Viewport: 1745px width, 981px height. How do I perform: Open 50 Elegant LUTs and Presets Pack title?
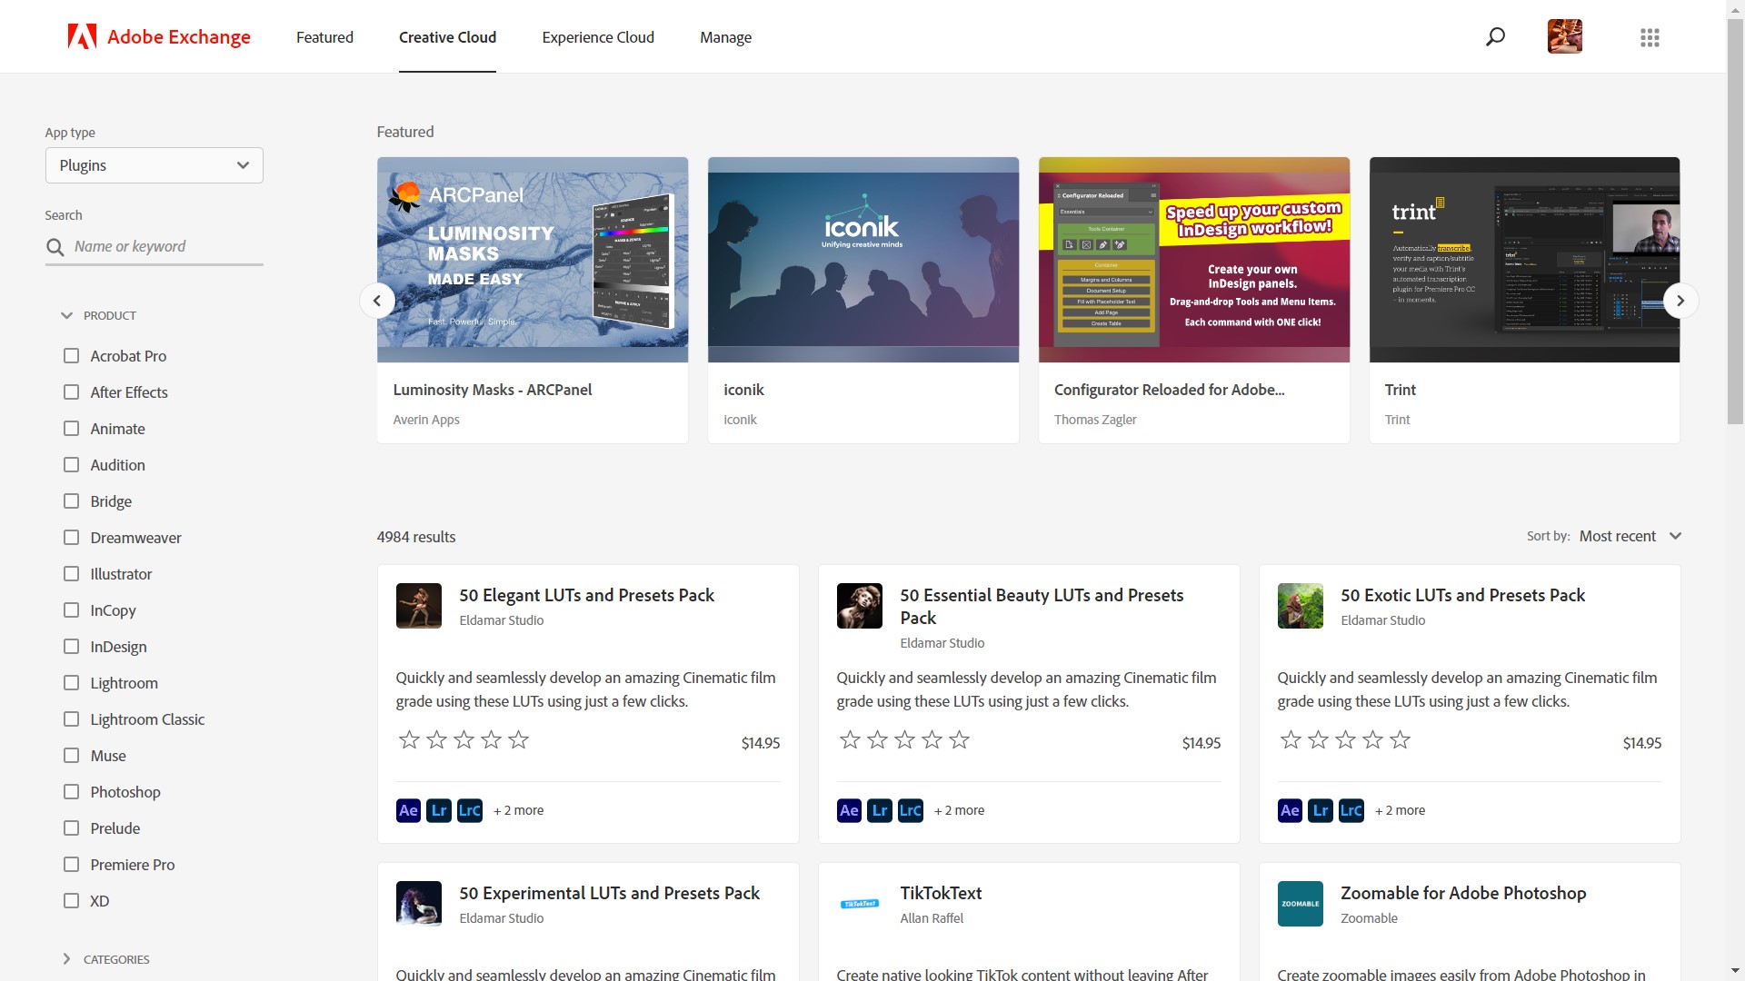pos(586,595)
